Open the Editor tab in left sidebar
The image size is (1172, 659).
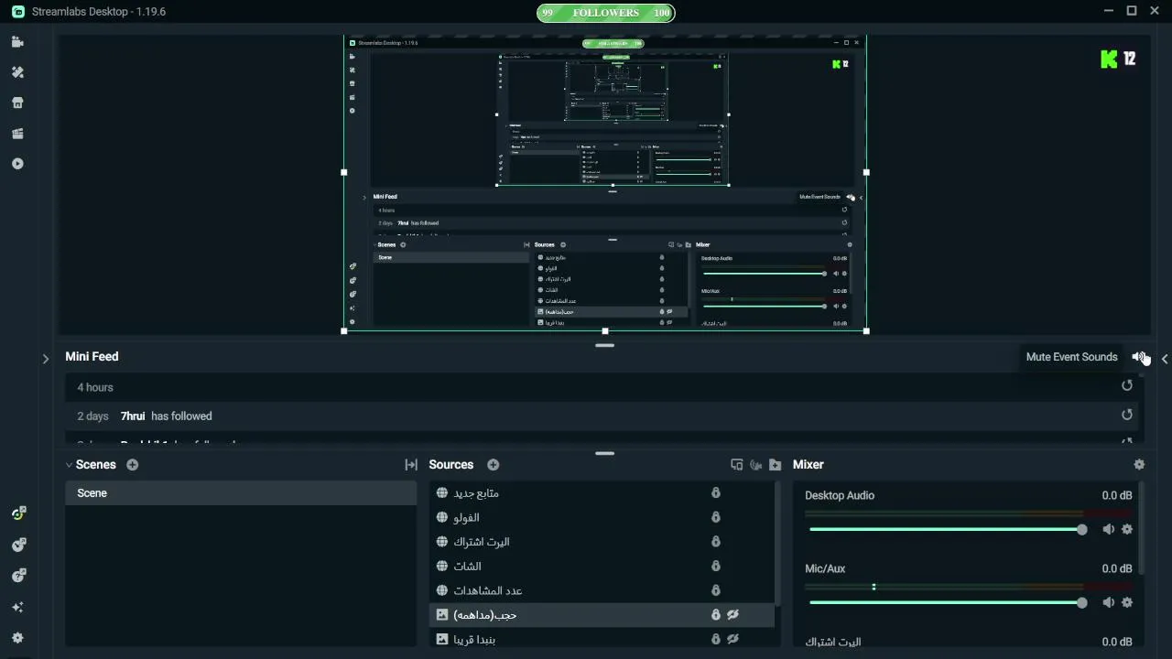(17, 42)
